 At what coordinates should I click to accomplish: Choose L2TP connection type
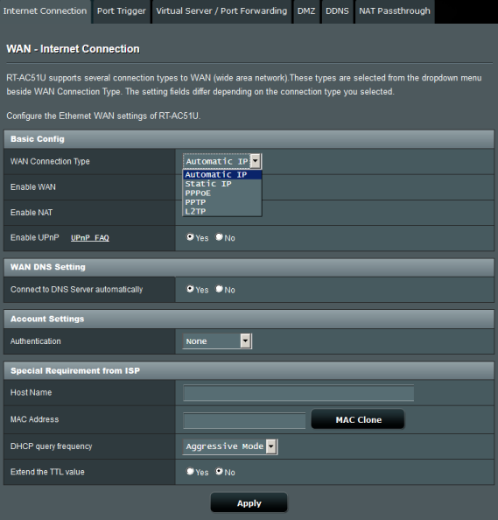[222, 212]
